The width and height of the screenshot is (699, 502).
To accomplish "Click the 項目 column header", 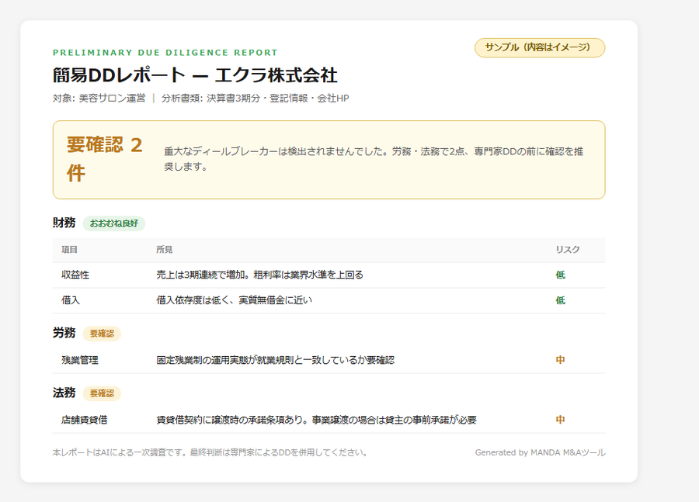I will tap(70, 249).
